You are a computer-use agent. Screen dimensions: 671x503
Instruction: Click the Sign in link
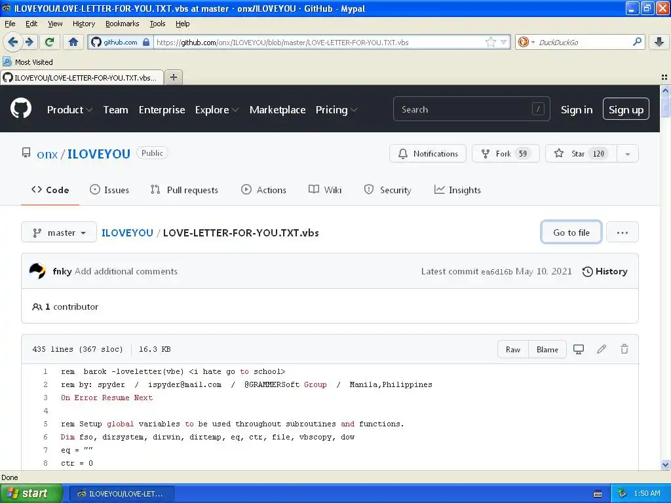click(577, 110)
